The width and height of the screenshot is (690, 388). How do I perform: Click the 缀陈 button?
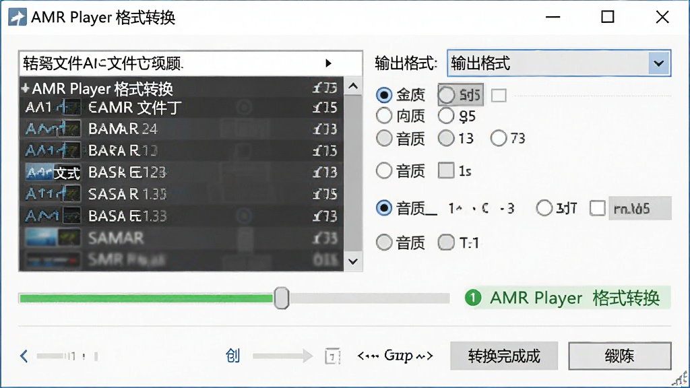pos(620,356)
